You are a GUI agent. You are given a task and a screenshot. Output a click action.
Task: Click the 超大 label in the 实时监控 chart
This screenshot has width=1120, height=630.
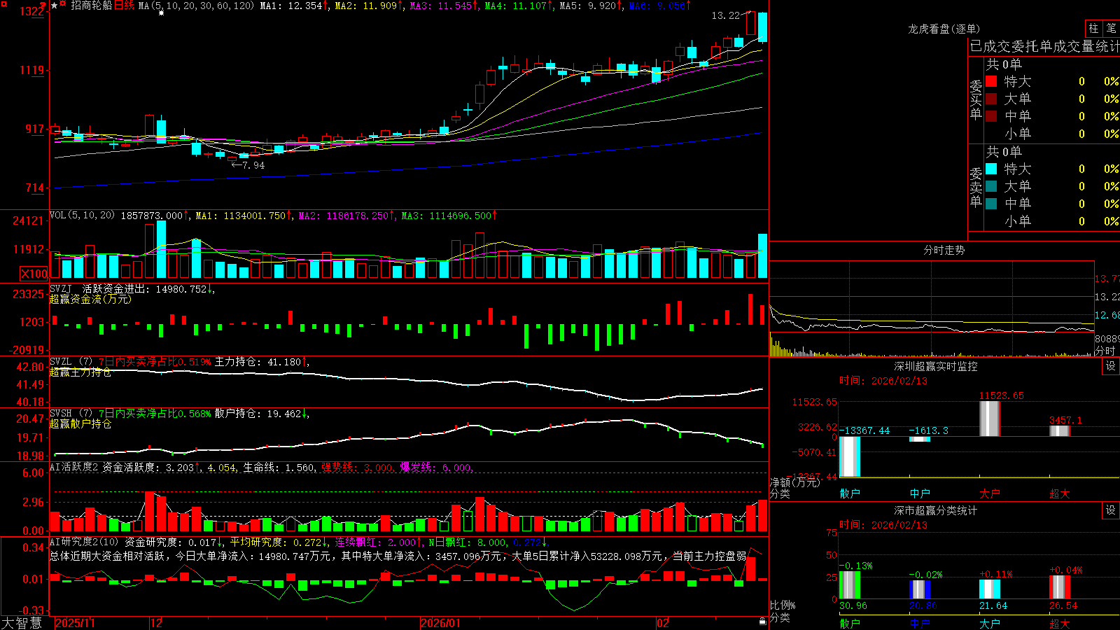(1060, 493)
